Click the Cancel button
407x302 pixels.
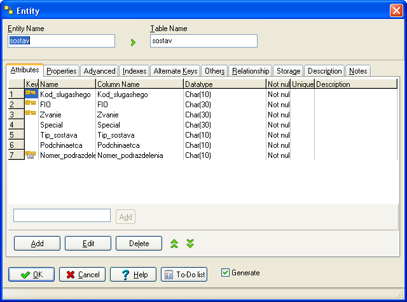[82, 275]
